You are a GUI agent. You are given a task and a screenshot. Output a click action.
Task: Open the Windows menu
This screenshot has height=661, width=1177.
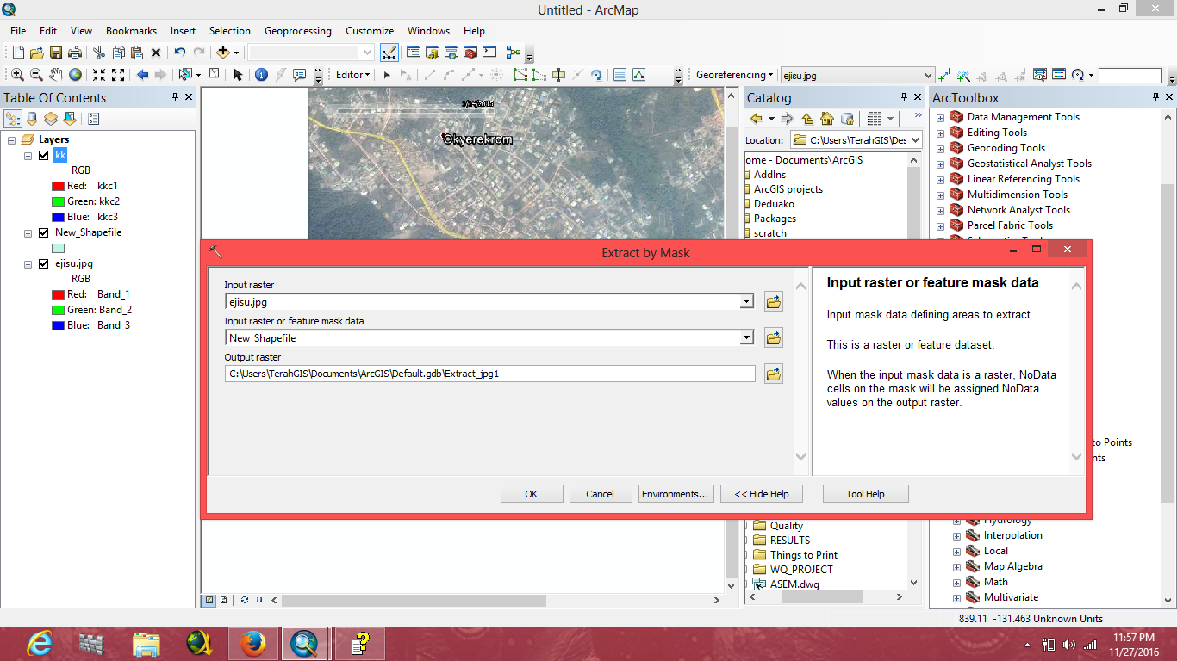(x=428, y=30)
